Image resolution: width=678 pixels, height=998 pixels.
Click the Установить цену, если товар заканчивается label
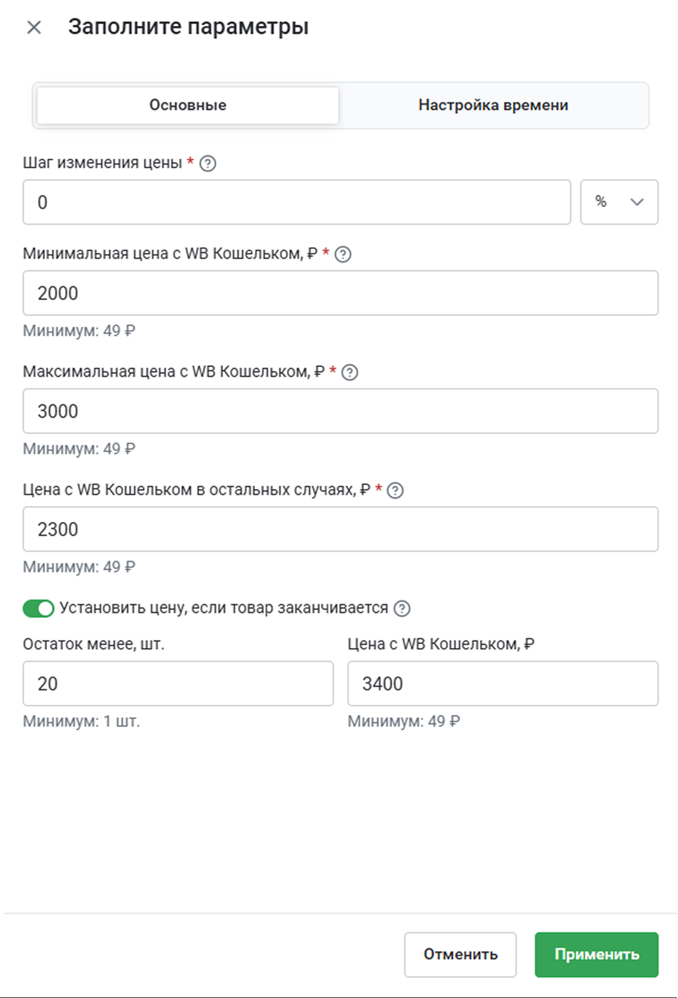224,608
